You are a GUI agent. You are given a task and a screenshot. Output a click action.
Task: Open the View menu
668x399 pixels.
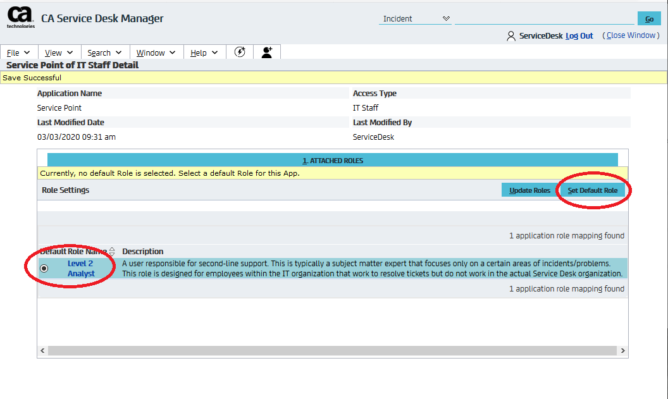coord(59,53)
